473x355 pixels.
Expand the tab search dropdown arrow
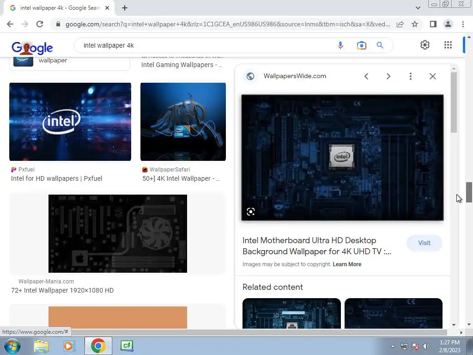coord(418,8)
